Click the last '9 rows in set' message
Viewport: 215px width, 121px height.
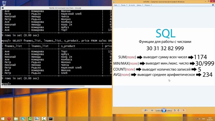pos(20,78)
